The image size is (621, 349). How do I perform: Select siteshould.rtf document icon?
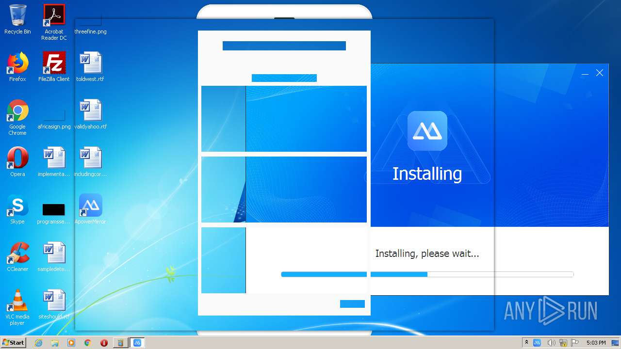click(54, 304)
